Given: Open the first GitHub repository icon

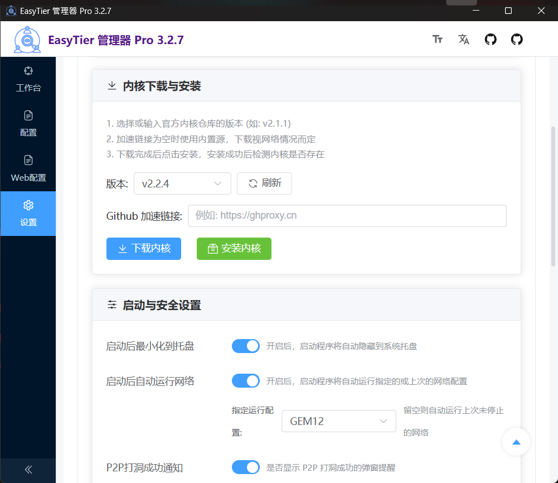Looking at the screenshot, I should (x=490, y=39).
